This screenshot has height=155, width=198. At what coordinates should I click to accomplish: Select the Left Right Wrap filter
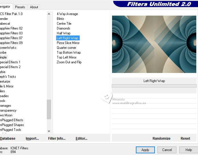[x=68, y=38]
